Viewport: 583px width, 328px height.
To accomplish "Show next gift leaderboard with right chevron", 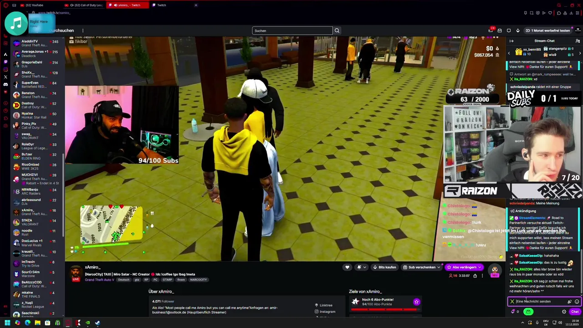I will [579, 54].
